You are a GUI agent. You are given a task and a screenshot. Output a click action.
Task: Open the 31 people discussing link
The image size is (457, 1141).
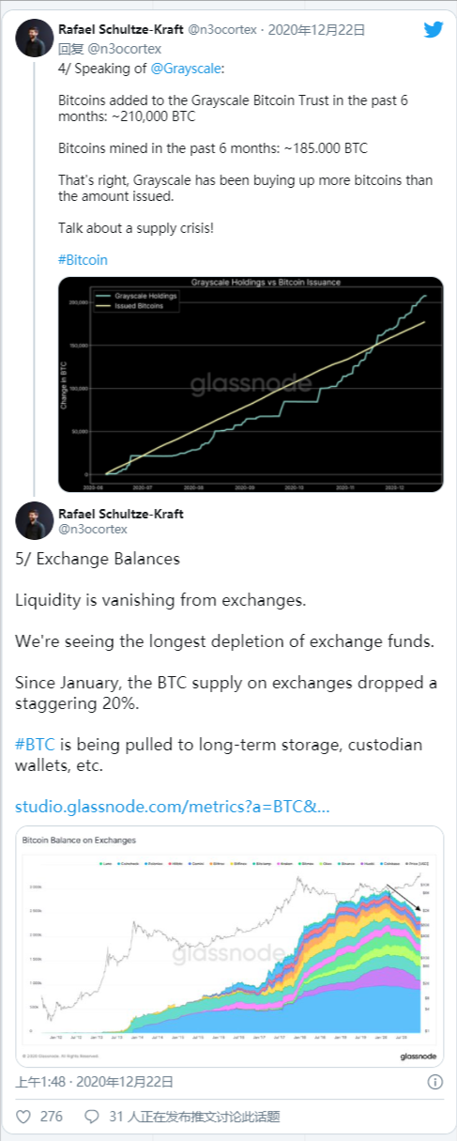pyautogui.click(x=194, y=1118)
